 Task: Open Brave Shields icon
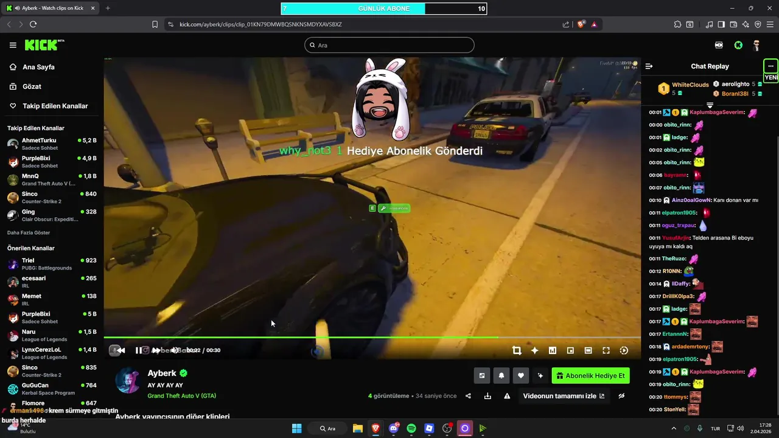(x=581, y=24)
